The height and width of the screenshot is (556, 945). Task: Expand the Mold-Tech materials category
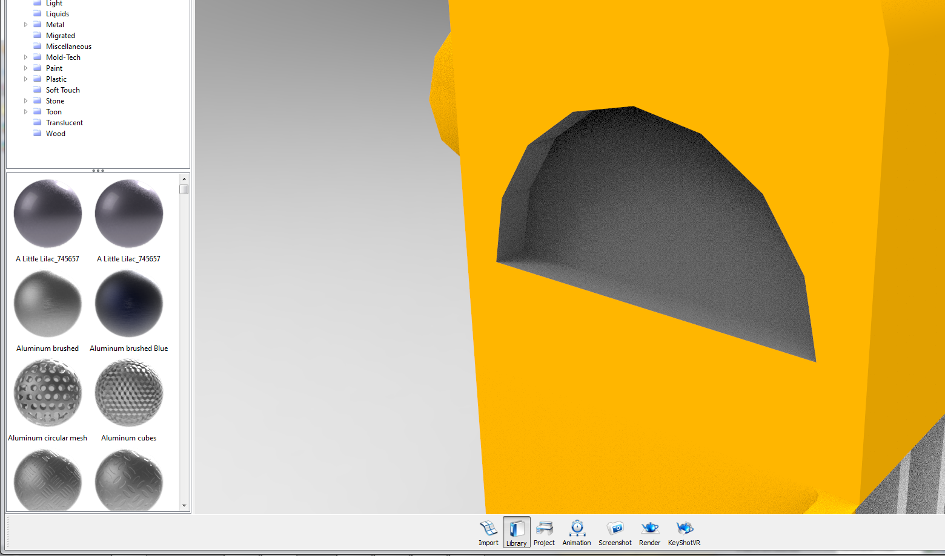[x=25, y=57]
